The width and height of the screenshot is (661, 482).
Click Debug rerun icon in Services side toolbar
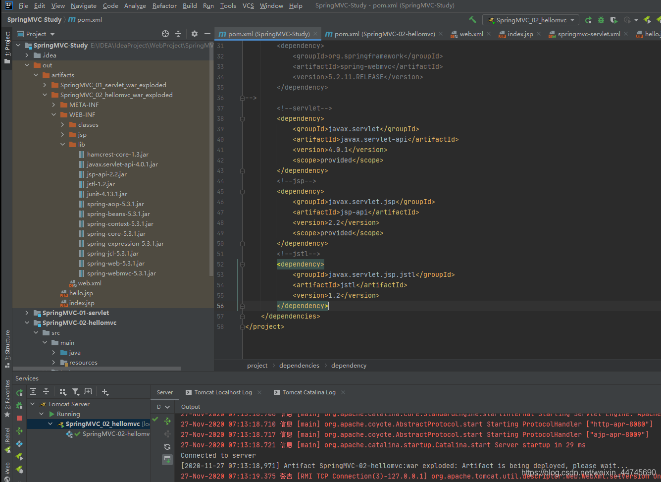click(19, 405)
